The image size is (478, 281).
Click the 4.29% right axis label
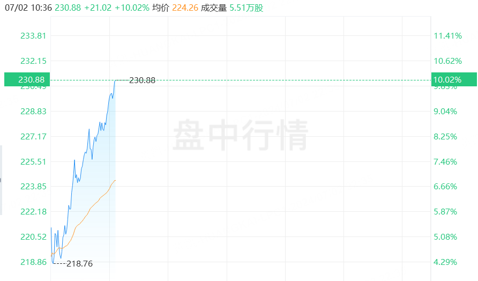click(x=445, y=262)
